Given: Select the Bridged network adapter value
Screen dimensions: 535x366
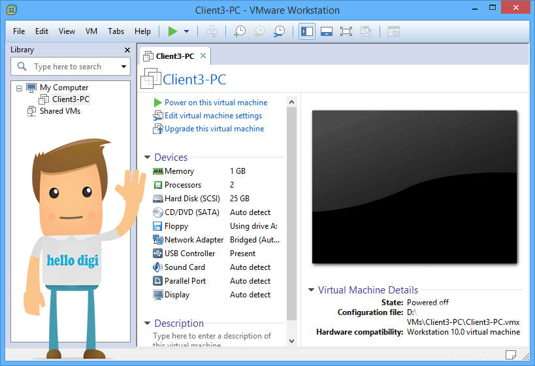Looking at the screenshot, I should tap(255, 240).
